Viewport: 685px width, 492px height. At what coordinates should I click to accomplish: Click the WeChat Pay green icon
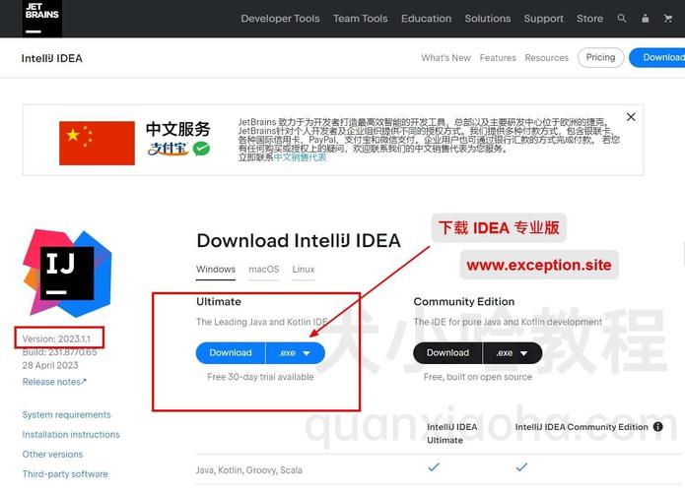201,149
